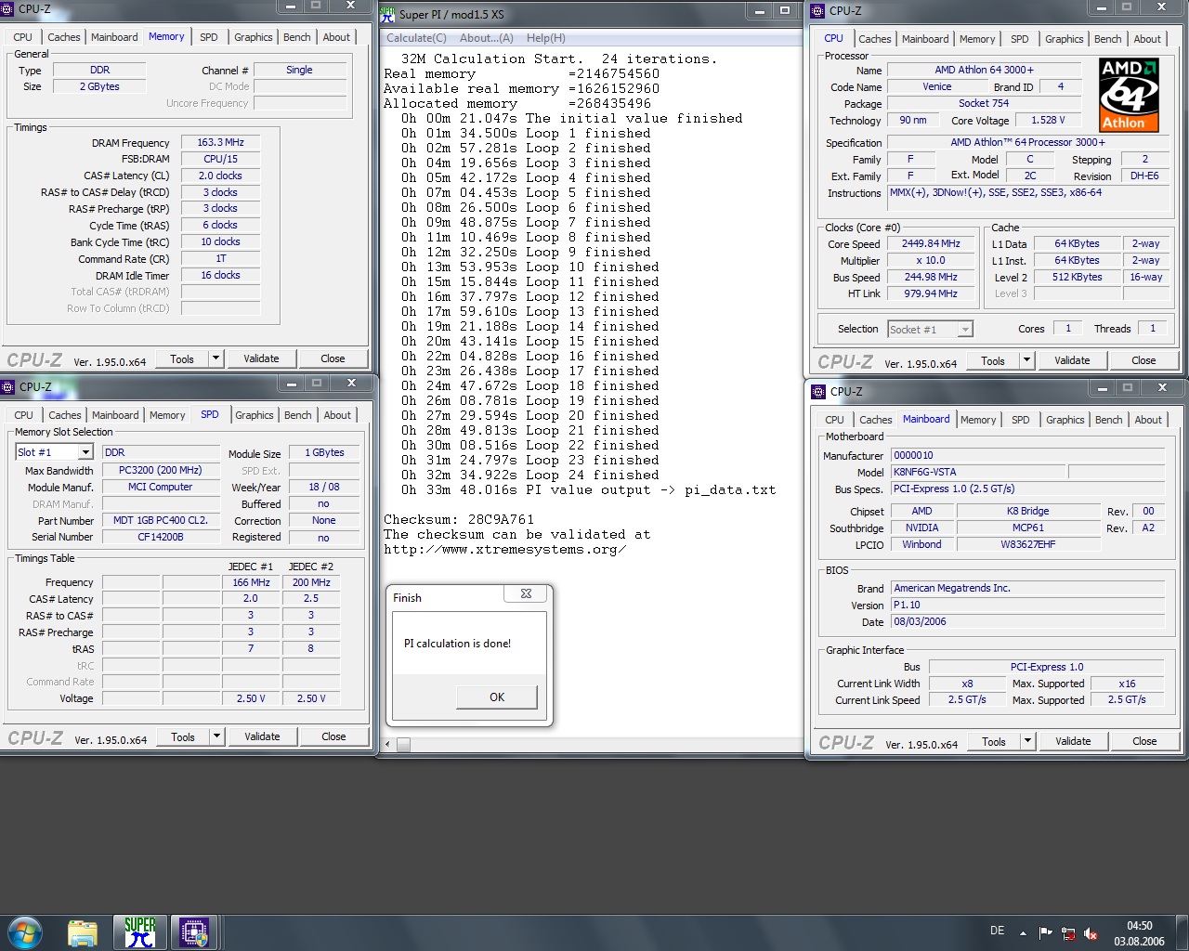Switch to About tab in Mainboard window
1189x951 pixels.
(1148, 420)
